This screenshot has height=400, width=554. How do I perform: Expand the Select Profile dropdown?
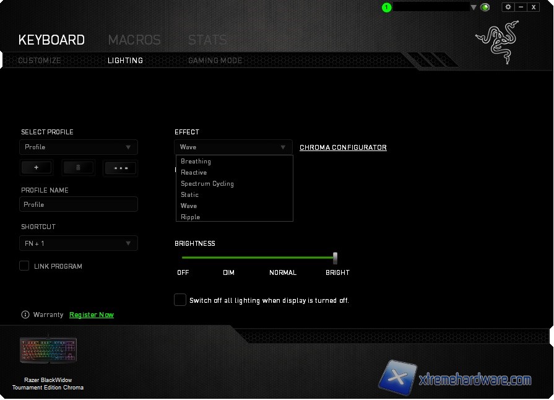79,147
